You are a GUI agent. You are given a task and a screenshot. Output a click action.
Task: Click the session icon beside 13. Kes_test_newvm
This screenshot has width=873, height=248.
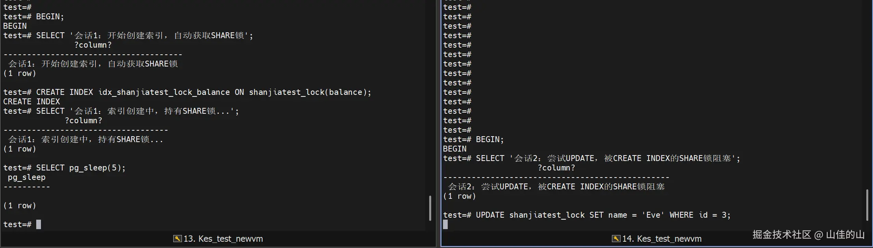coord(177,239)
